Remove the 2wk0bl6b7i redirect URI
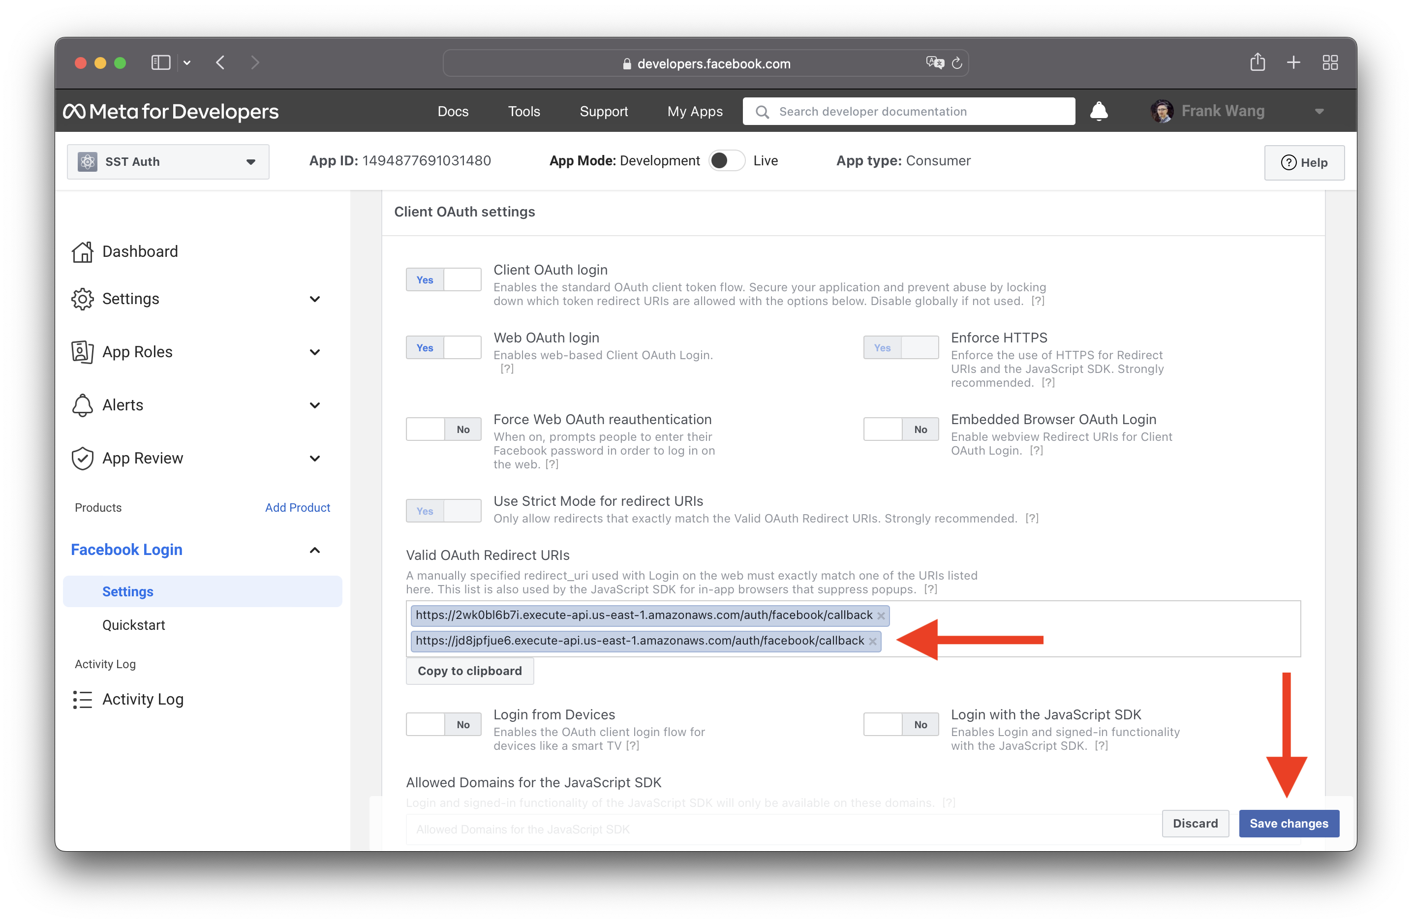 [x=881, y=616]
